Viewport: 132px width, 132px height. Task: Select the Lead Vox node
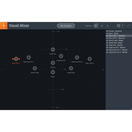tap(53, 50)
